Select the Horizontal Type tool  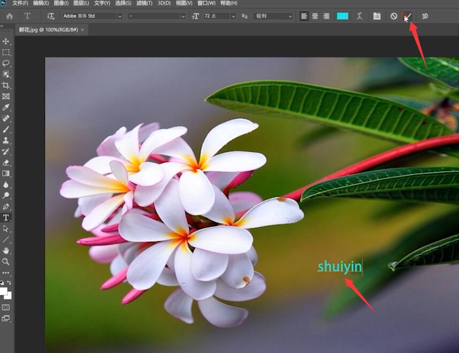pos(6,218)
